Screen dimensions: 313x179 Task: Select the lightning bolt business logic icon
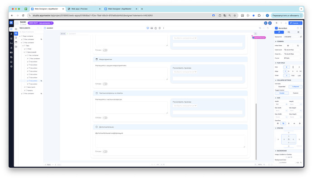click(11, 34)
